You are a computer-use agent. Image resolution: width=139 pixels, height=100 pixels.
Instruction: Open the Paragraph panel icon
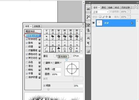tap(88, 43)
